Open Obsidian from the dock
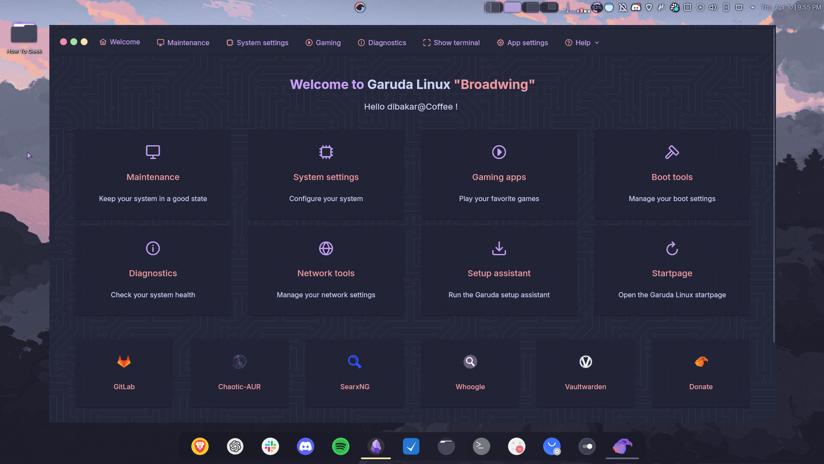The image size is (824, 464). pyautogui.click(x=376, y=446)
